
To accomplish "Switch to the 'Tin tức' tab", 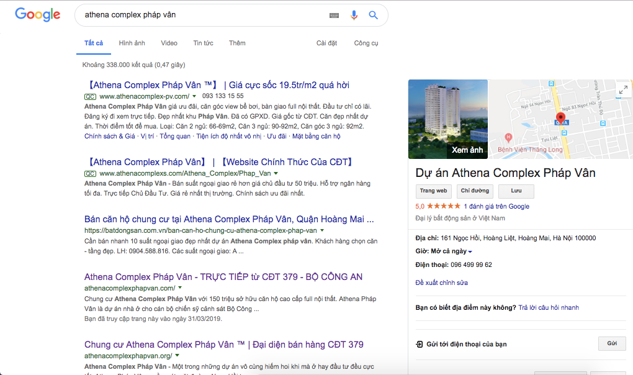I will (x=204, y=43).
